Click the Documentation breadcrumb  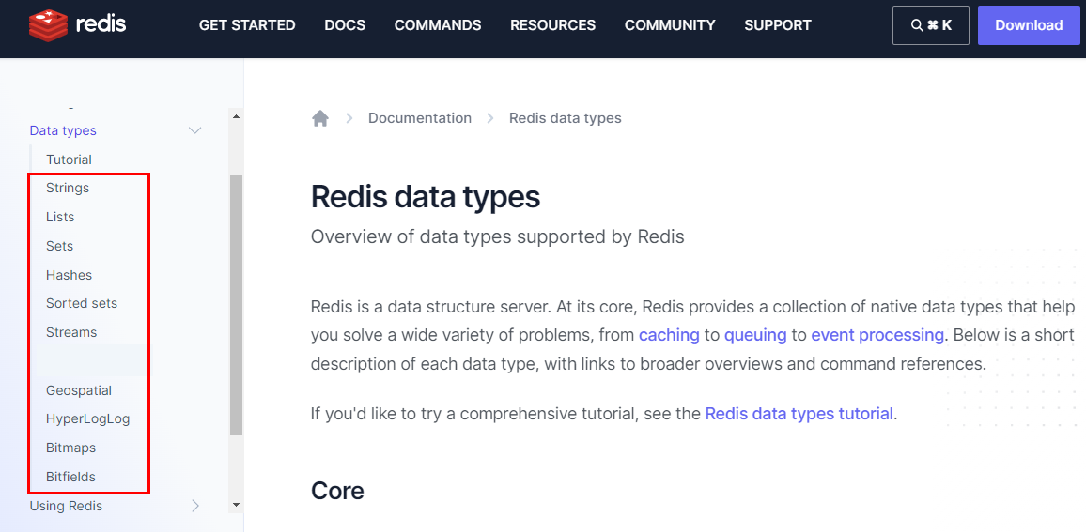tap(420, 118)
